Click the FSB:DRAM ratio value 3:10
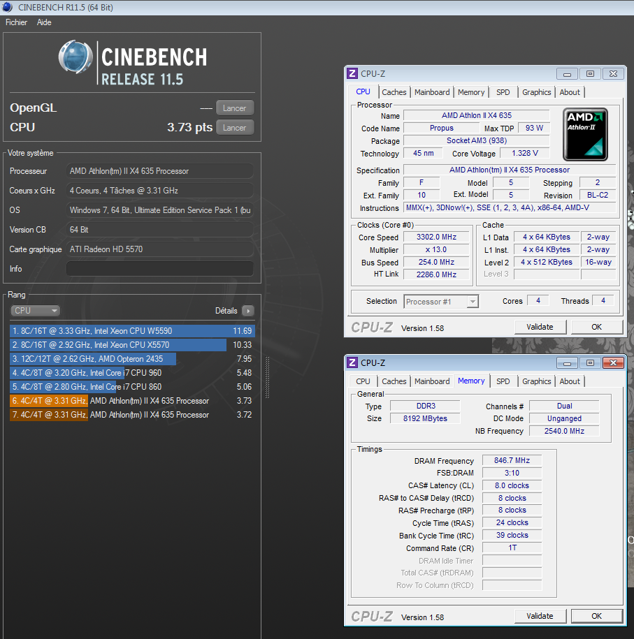Screen dimensions: 634x639 [x=512, y=473]
